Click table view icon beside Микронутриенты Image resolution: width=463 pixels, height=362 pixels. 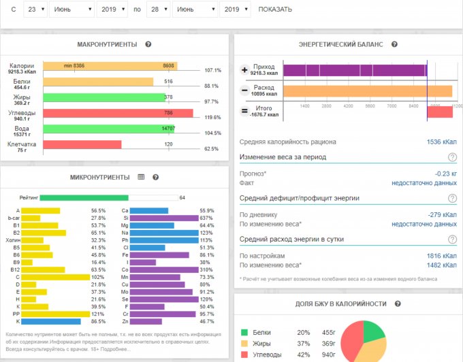coord(141,177)
